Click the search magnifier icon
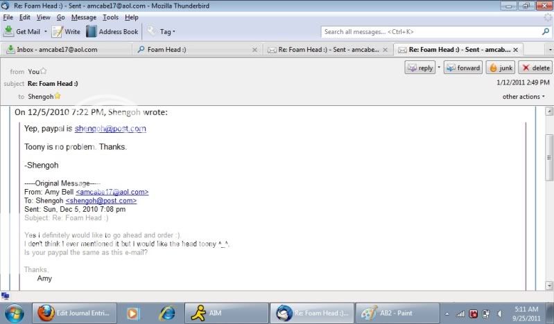 (545, 32)
